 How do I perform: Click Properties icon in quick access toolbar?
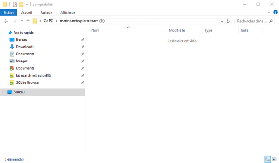point(15,4)
